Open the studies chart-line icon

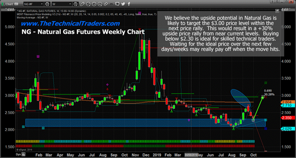tap(88, 4)
